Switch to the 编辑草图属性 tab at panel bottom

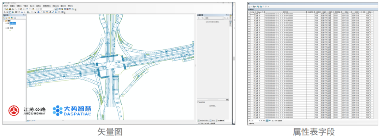point(203,121)
